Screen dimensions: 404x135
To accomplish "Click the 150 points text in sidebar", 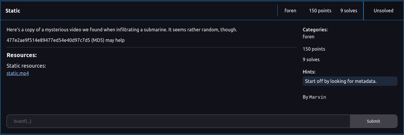I will point(314,49).
